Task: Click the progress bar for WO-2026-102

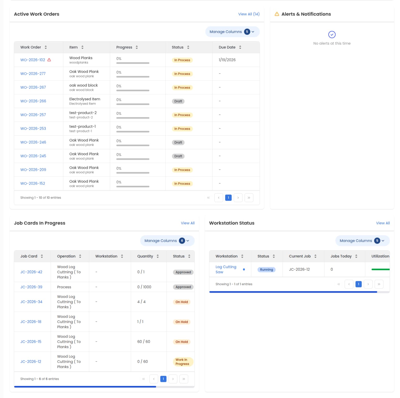Action: pyautogui.click(x=133, y=63)
